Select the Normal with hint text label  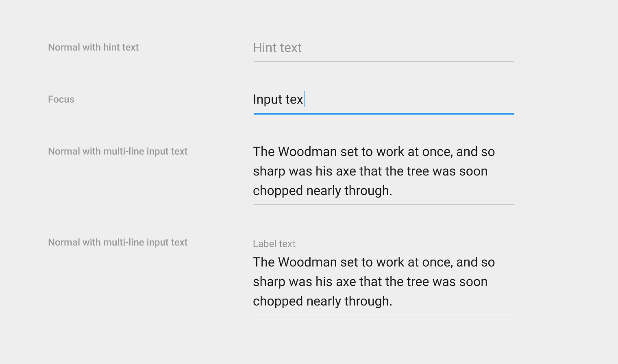[93, 47]
